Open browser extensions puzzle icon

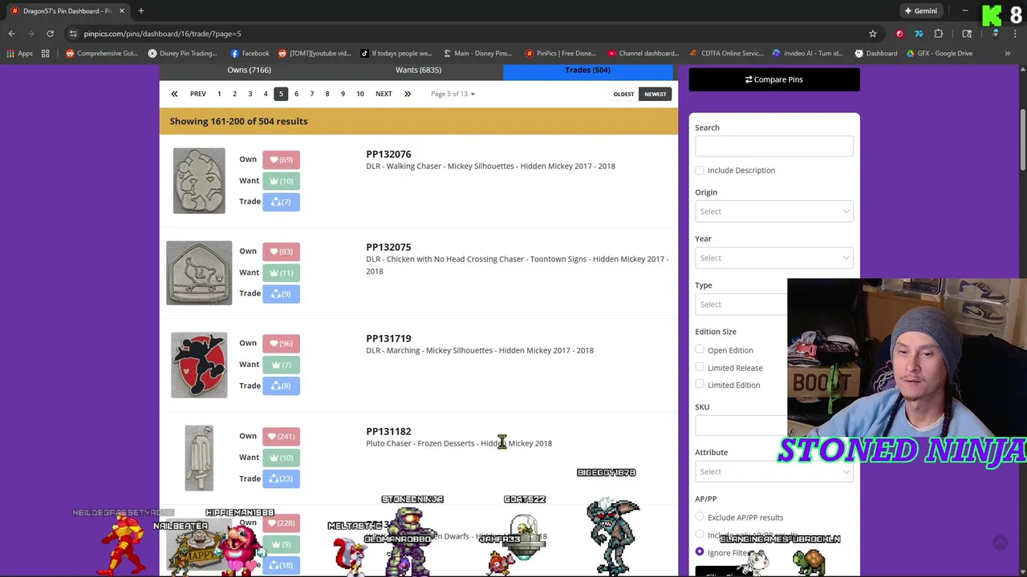click(938, 34)
